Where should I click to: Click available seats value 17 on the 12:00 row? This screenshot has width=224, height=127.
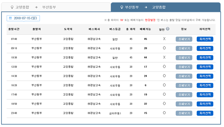click(x=146, y=67)
